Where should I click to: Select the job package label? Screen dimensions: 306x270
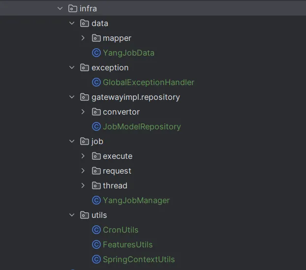click(97, 141)
